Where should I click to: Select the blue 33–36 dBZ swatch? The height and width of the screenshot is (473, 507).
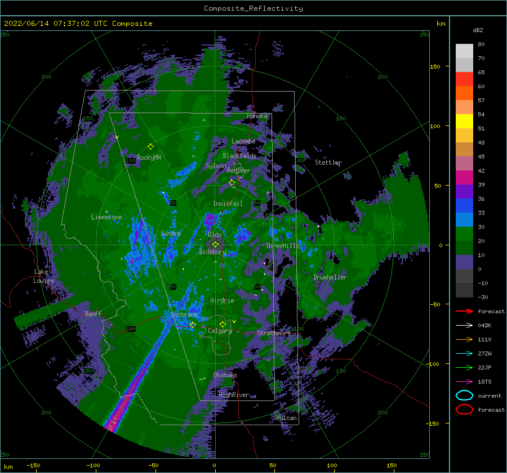[x=464, y=206]
